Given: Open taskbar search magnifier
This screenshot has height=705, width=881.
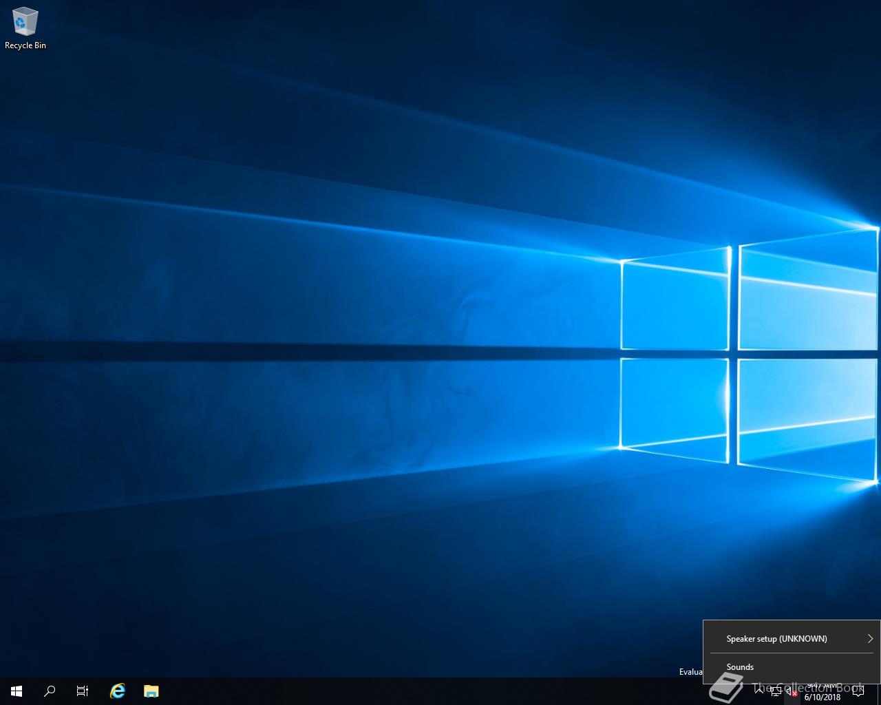Looking at the screenshot, I should point(50,691).
